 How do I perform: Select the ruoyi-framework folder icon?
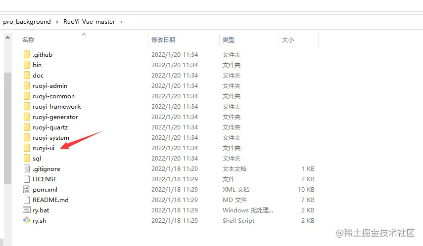coord(27,106)
